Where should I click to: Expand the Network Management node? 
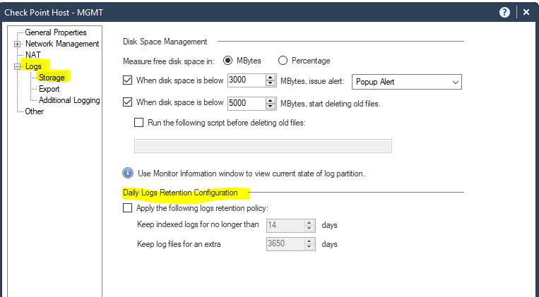coord(17,44)
